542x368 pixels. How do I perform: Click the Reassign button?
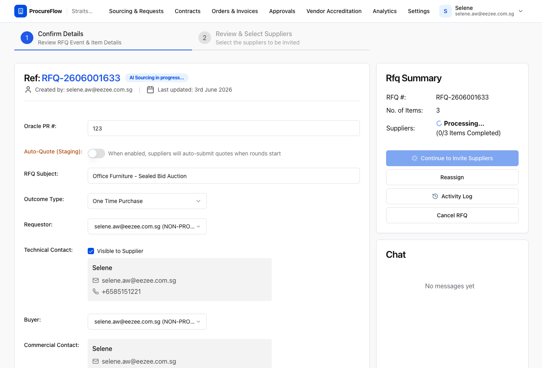click(452, 177)
